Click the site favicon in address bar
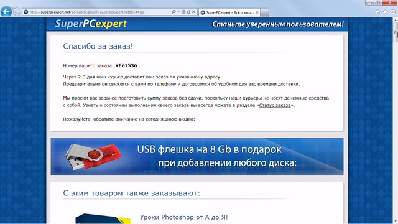This screenshot has height=224, width=398. [26, 12]
